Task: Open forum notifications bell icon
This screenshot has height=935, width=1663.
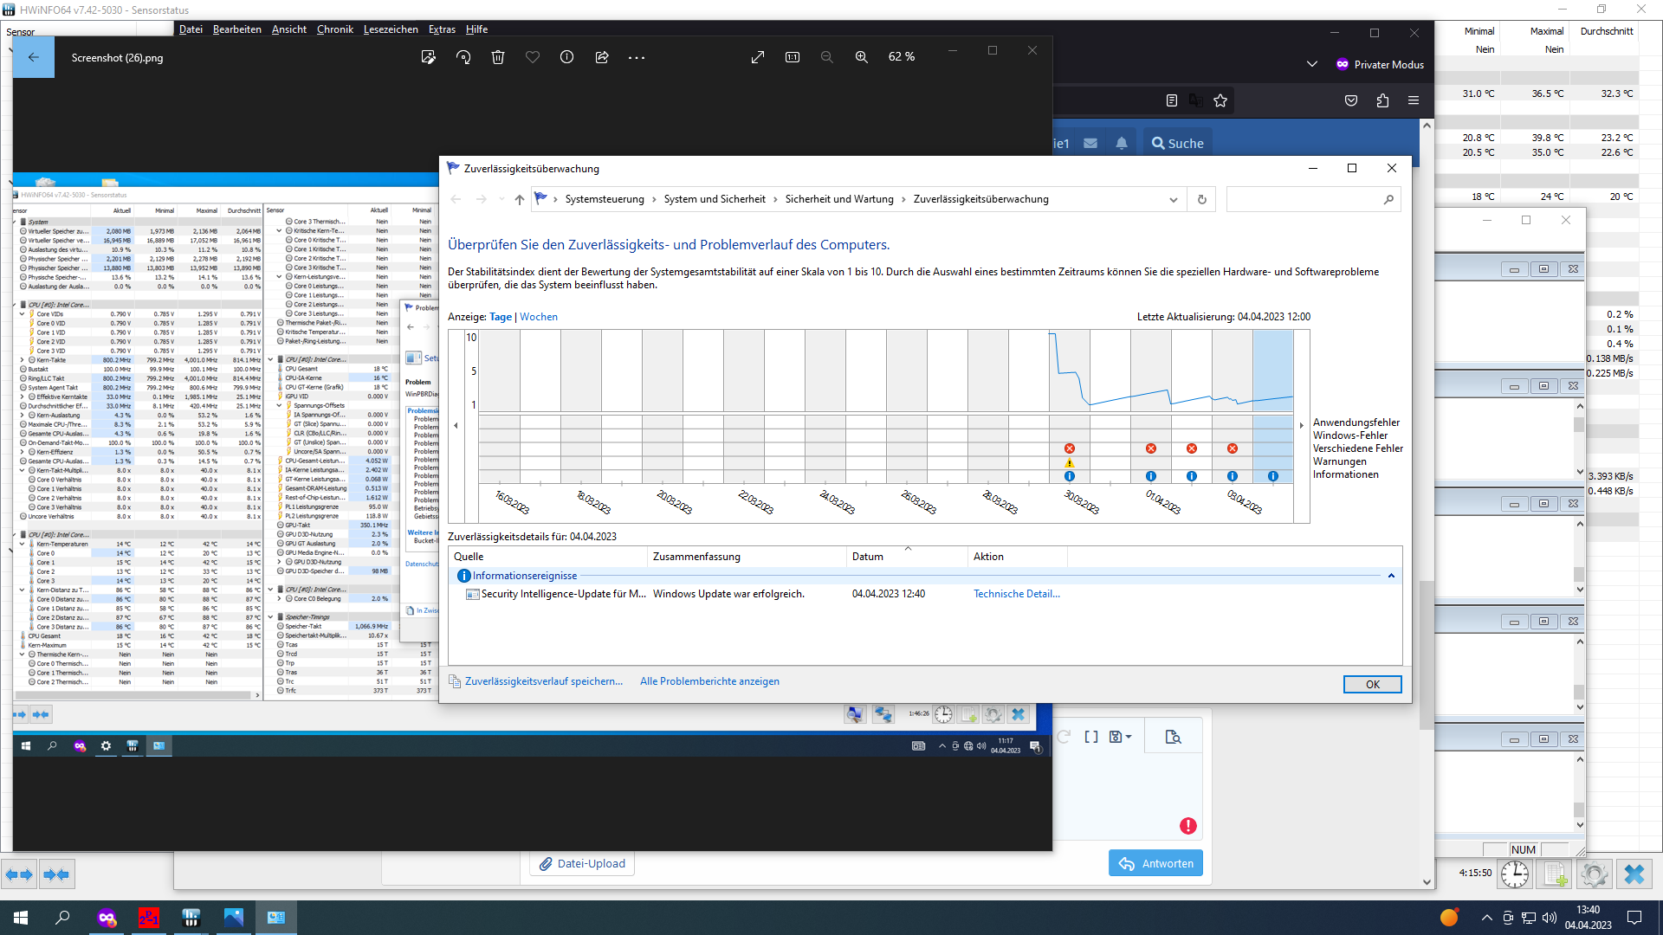Action: pos(1122,144)
